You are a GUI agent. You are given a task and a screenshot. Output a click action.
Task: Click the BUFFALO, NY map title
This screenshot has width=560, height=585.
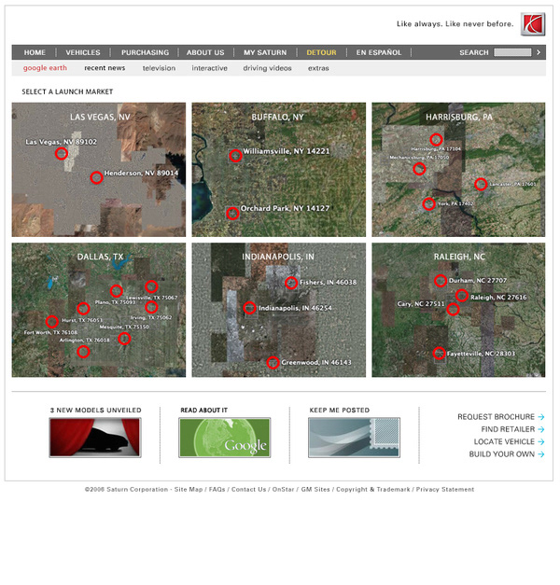tap(277, 118)
